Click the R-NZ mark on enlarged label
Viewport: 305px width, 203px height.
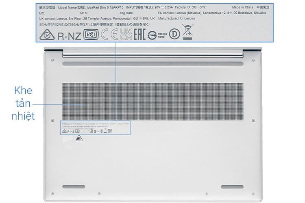[x=69, y=36]
